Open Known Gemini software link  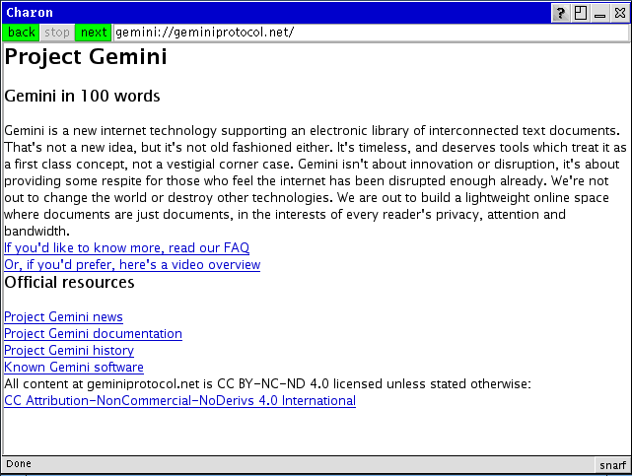tap(74, 368)
